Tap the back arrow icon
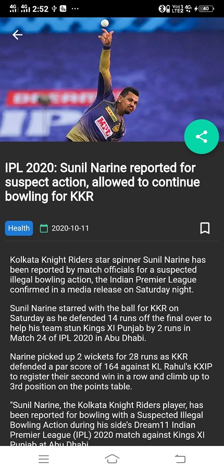 point(17,35)
